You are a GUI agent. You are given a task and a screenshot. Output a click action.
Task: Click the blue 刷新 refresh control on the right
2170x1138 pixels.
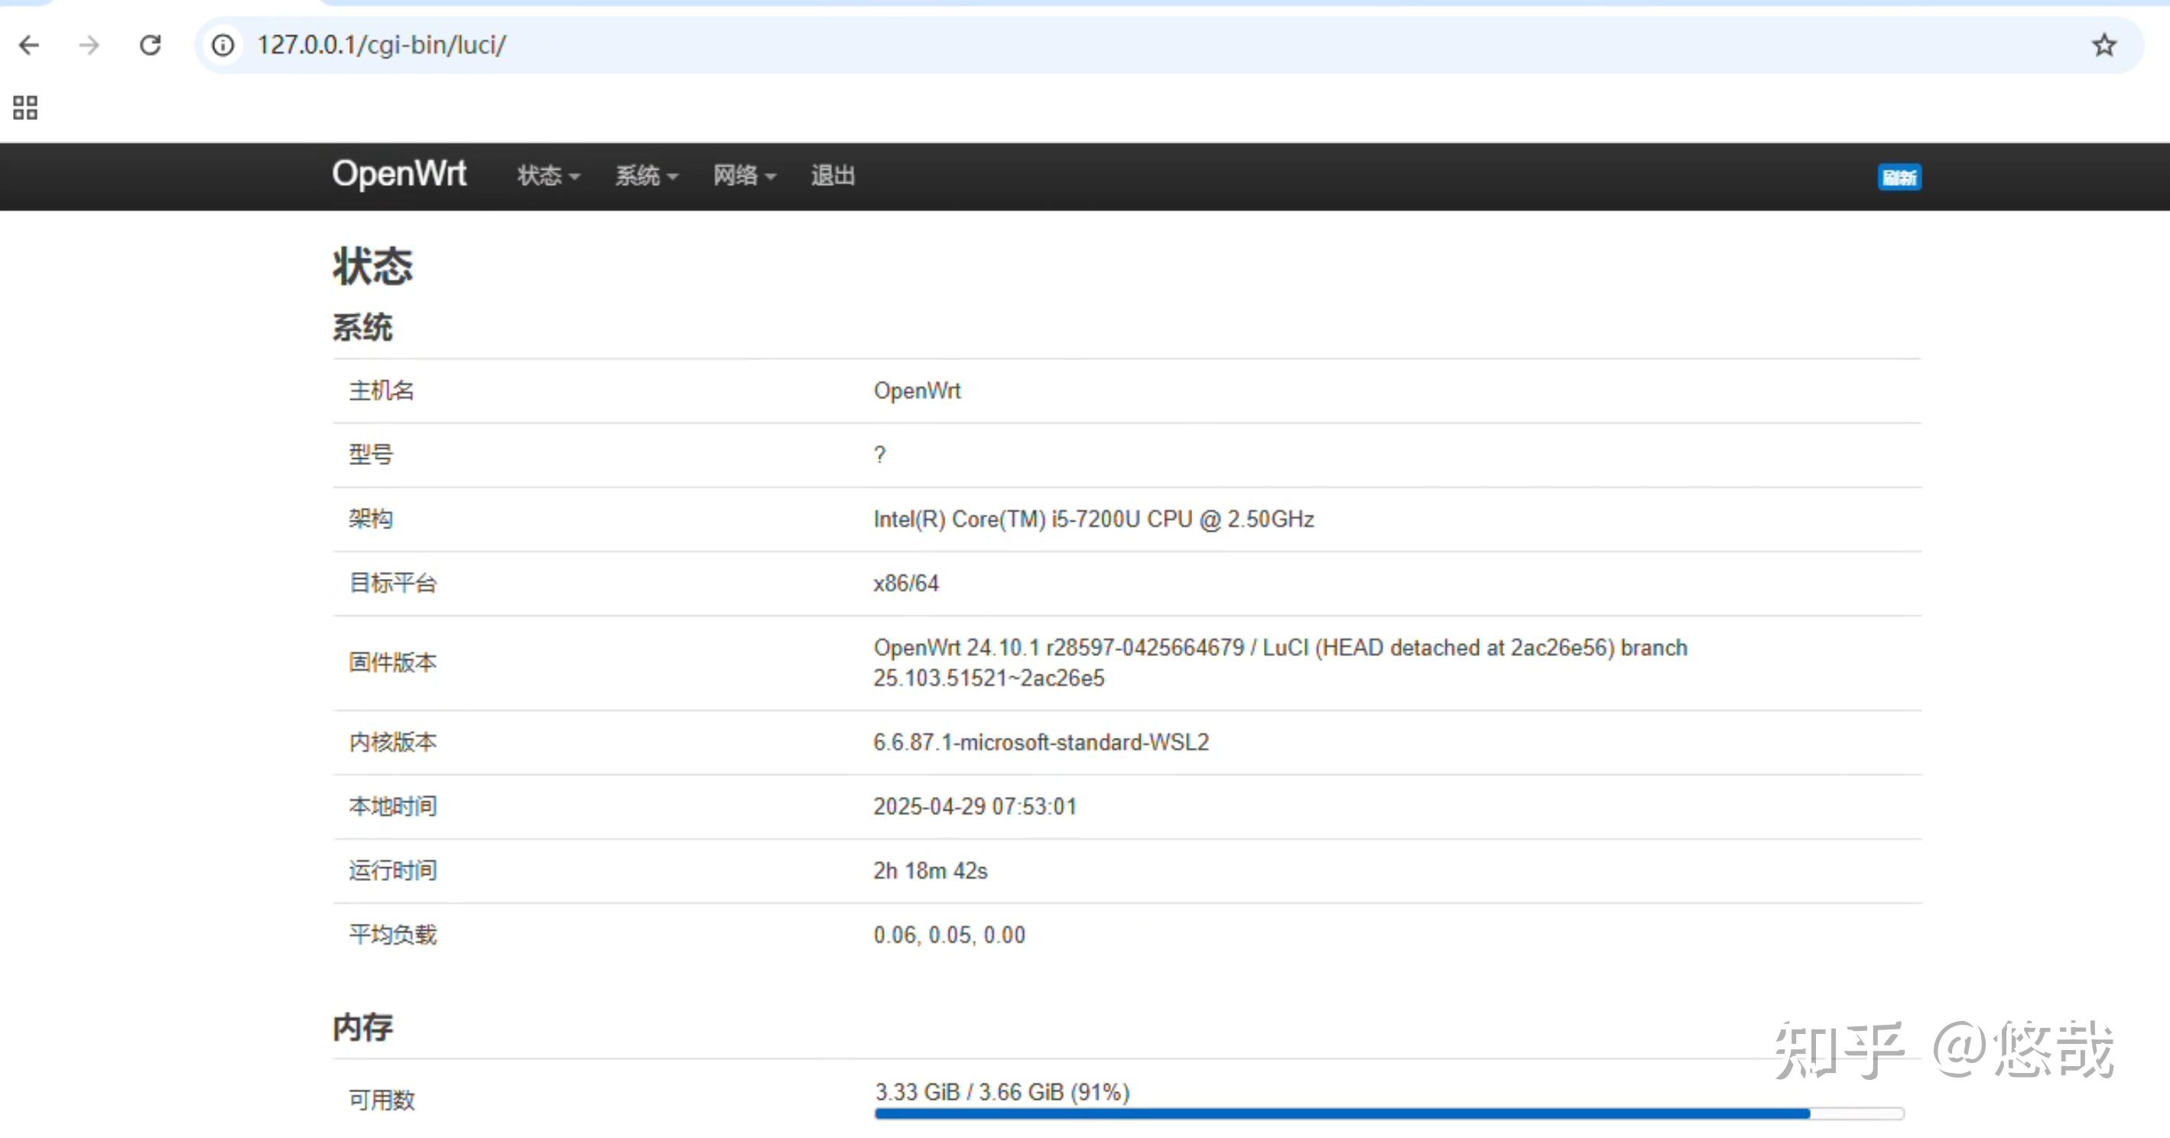pyautogui.click(x=1899, y=177)
